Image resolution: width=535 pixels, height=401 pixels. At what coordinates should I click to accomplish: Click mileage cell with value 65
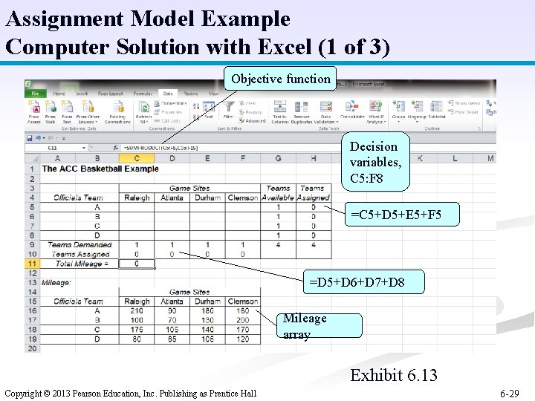click(x=172, y=339)
